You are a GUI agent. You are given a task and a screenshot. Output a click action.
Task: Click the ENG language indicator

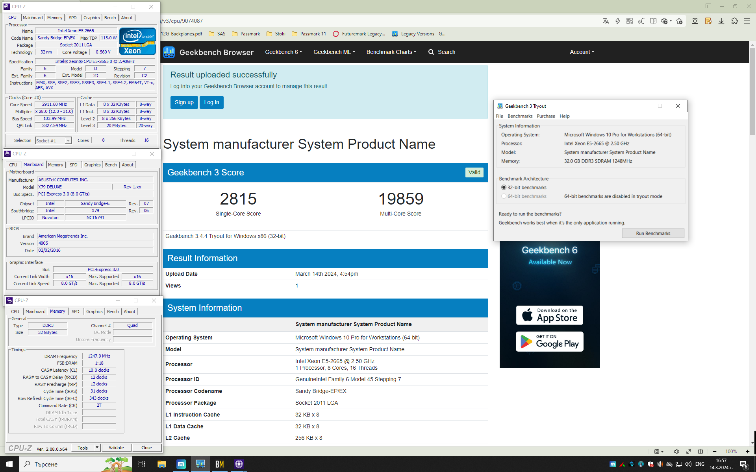(700, 464)
